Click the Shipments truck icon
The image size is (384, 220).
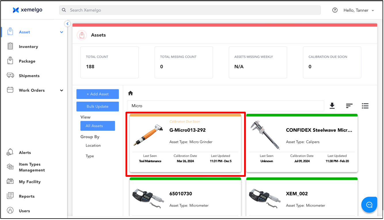click(10, 75)
